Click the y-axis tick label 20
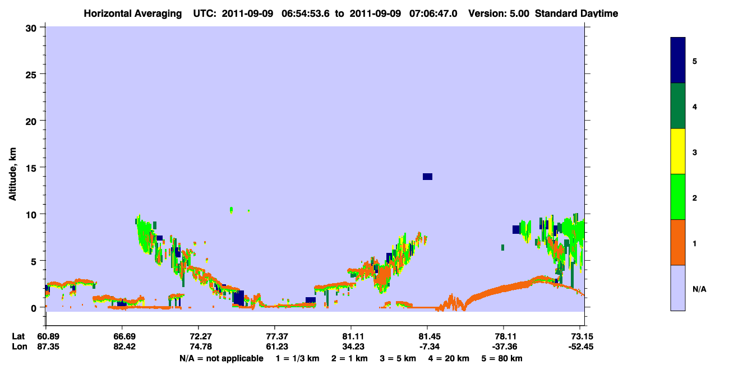This screenshot has width=729, height=374. (x=33, y=121)
